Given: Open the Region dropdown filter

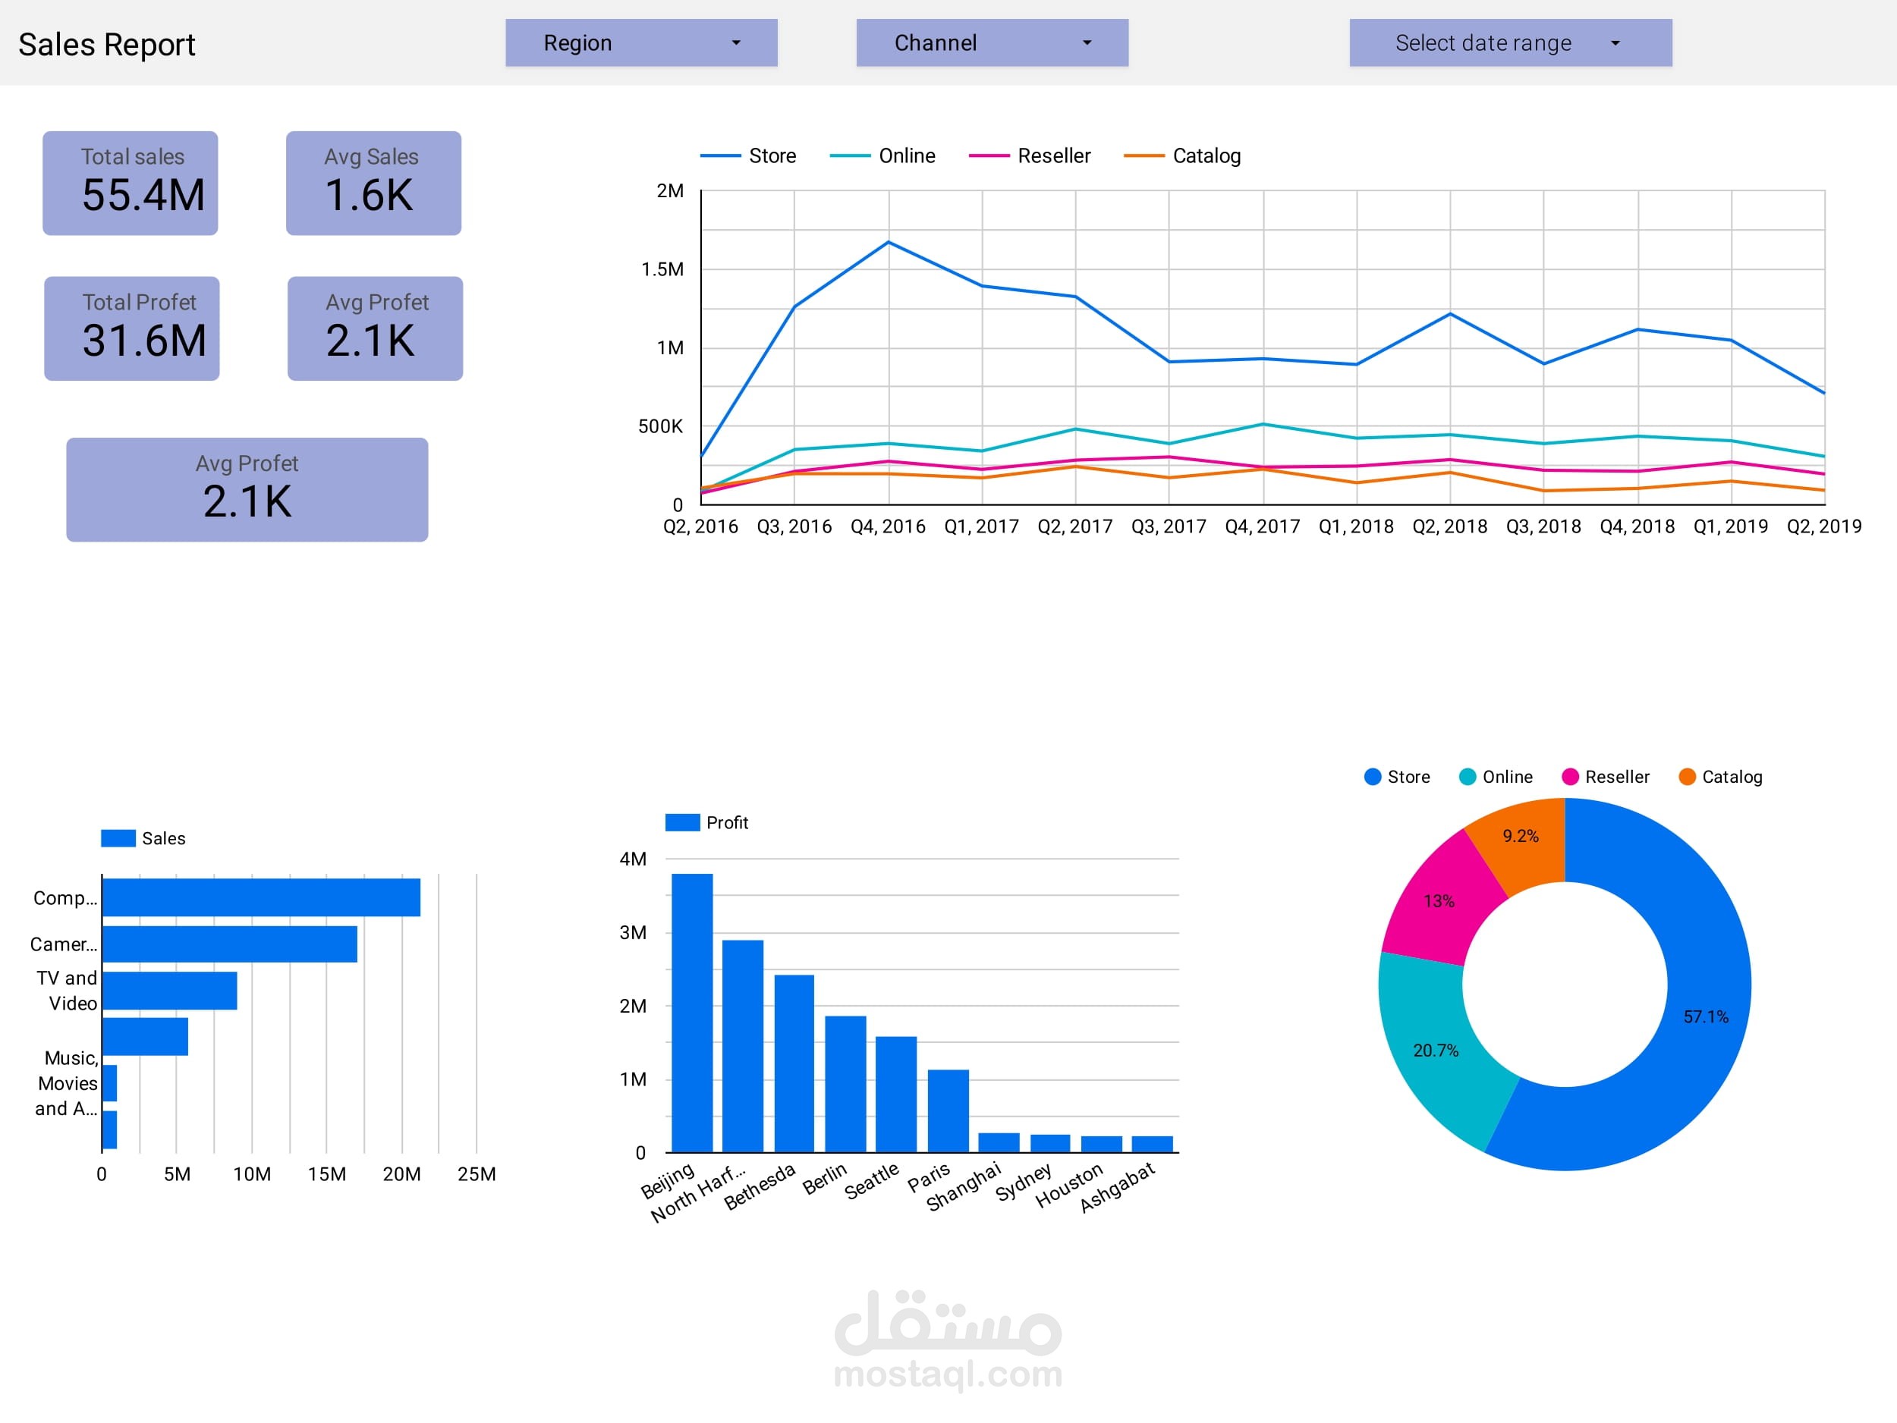Looking at the screenshot, I should pos(640,43).
